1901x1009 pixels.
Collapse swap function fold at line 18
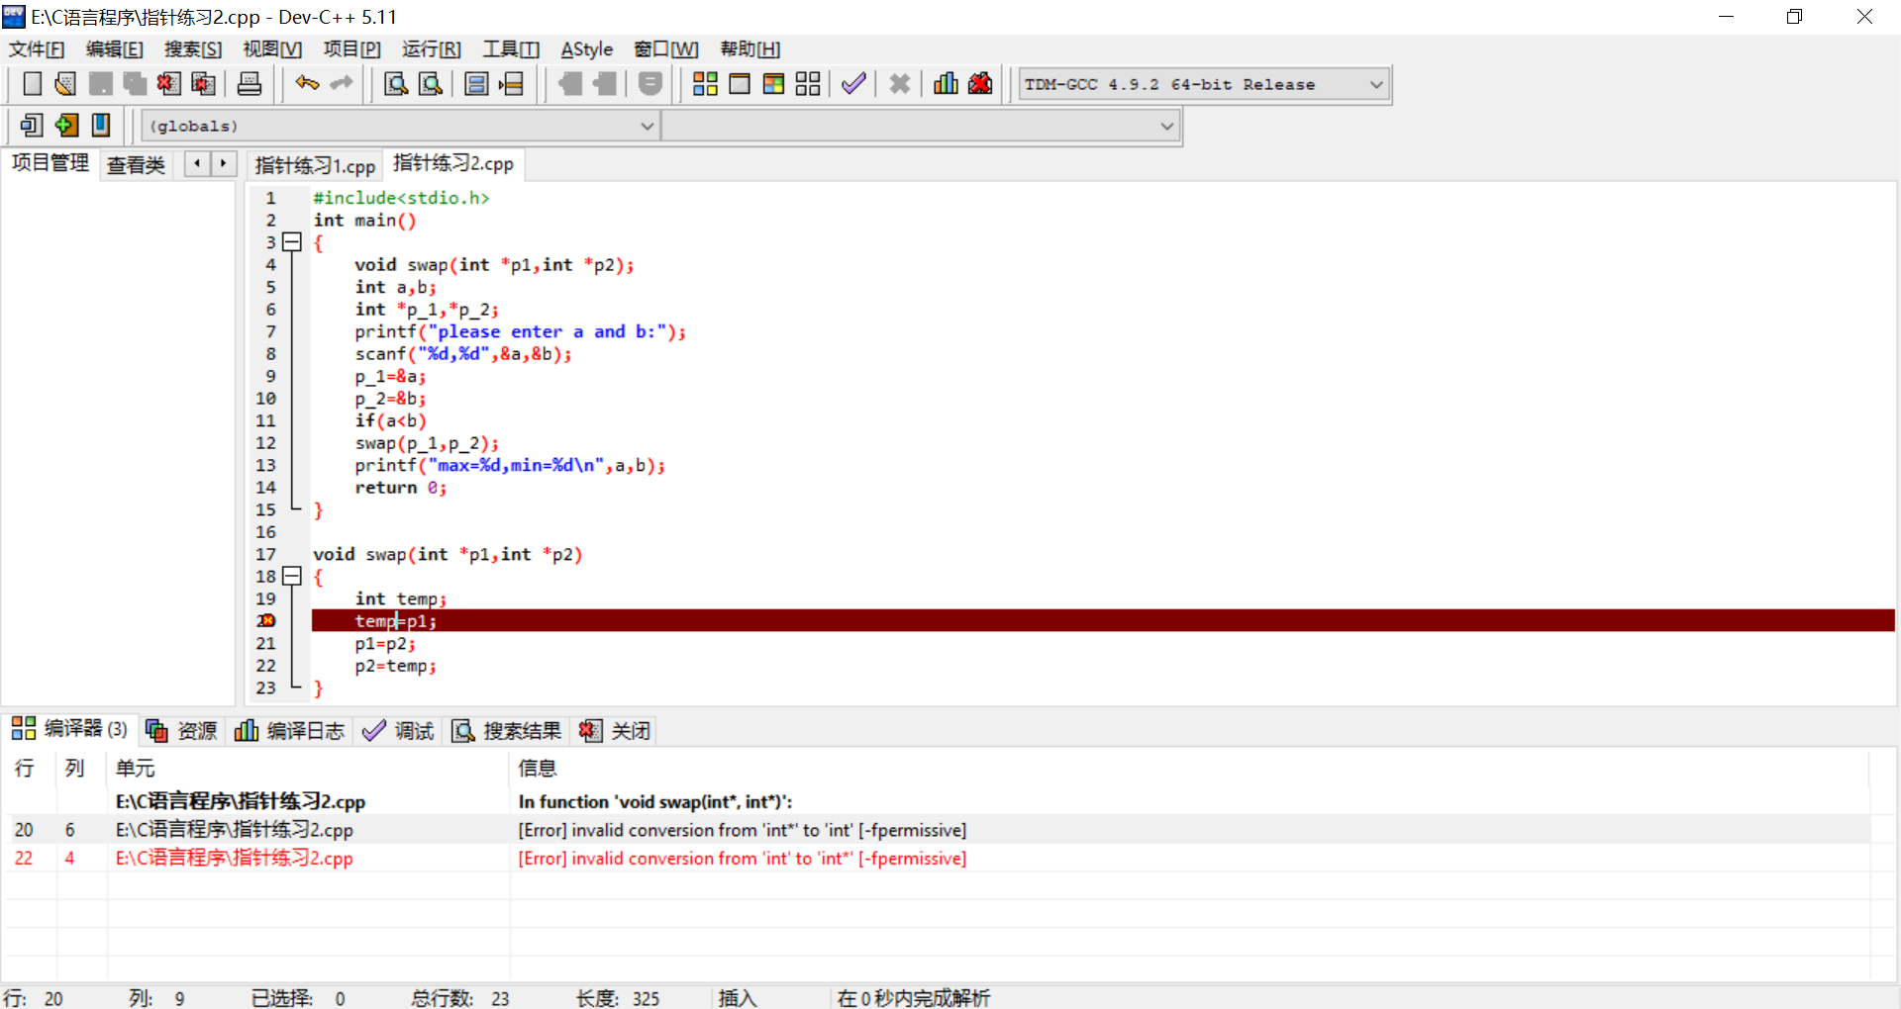point(291,576)
